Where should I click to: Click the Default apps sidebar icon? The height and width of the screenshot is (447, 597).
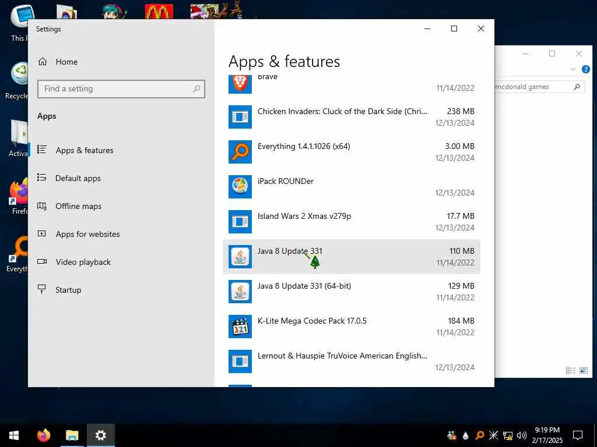(x=42, y=178)
